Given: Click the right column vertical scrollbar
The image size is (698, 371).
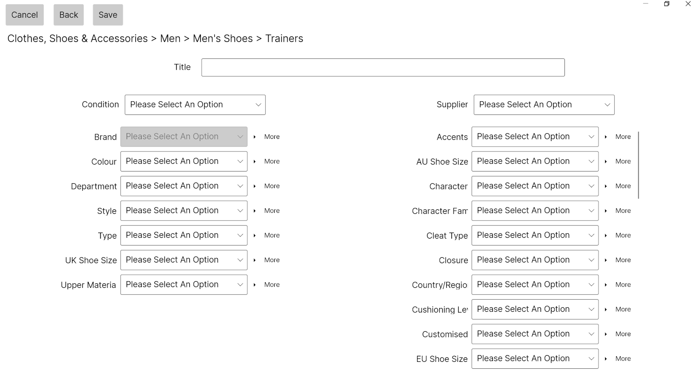Looking at the screenshot, I should coord(638,165).
